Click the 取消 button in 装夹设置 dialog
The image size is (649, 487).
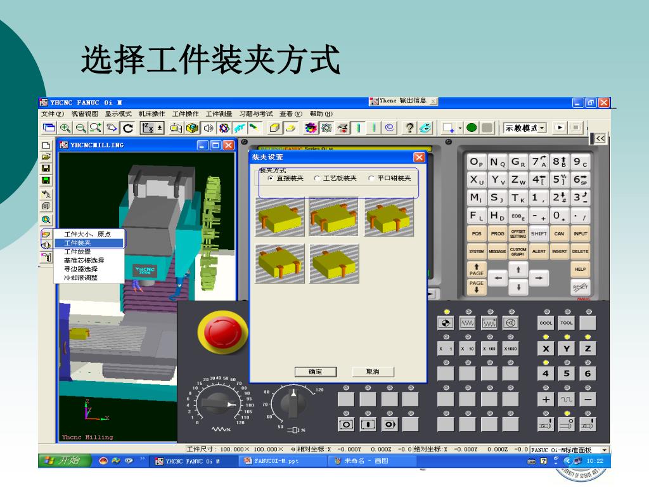[373, 372]
